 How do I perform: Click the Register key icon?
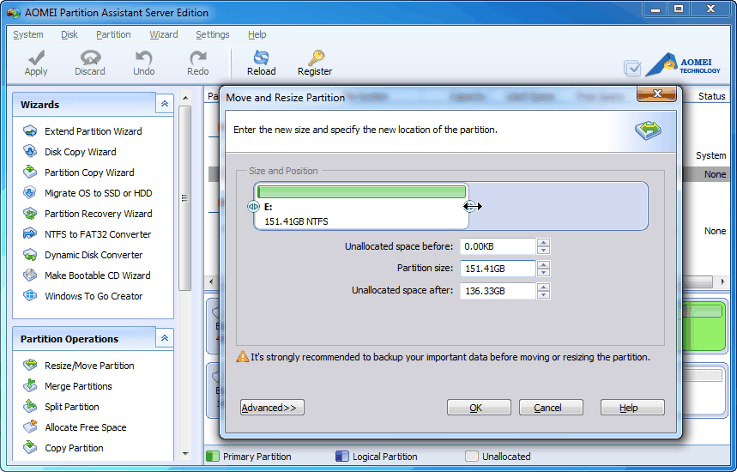[316, 57]
